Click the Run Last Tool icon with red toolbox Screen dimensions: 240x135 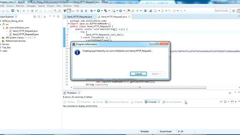(x=106, y=11)
